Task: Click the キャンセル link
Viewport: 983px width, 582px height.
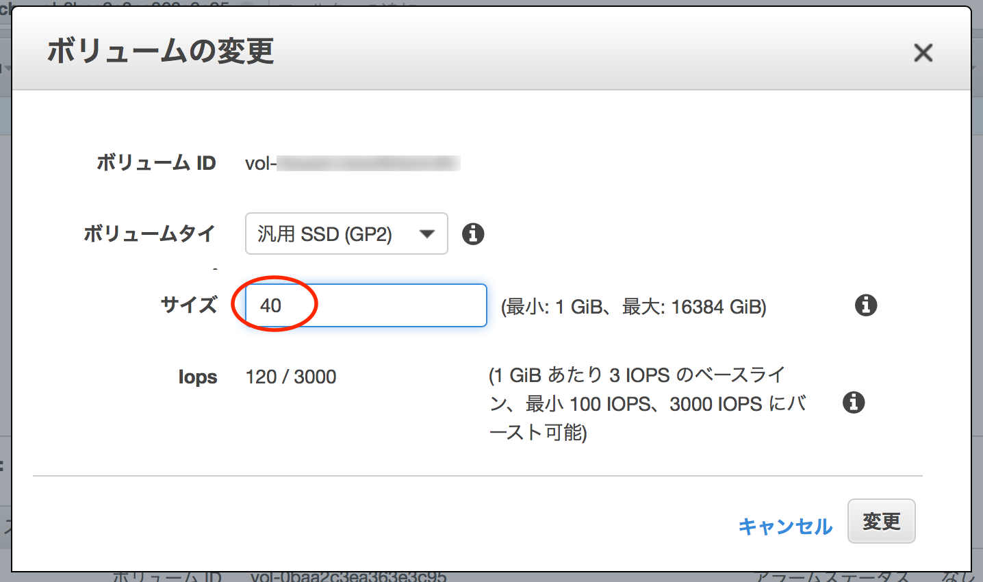Action: [x=785, y=525]
